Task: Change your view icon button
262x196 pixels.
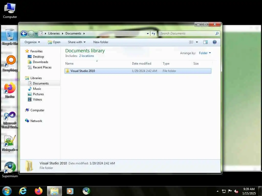Action: click(191, 42)
